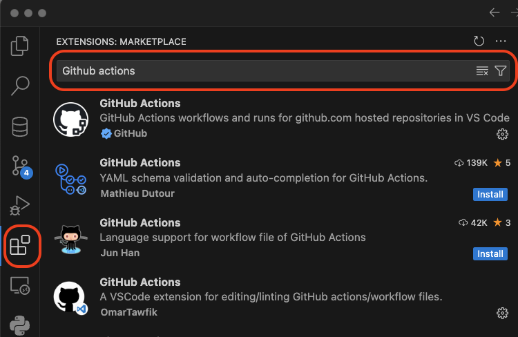Open Source Control with 4 changes
The height and width of the screenshot is (337, 518).
point(21,166)
